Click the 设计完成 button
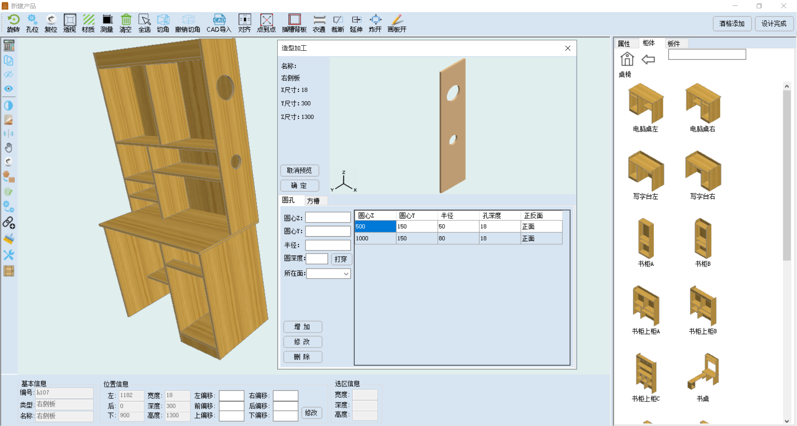797x426 pixels. [x=774, y=24]
